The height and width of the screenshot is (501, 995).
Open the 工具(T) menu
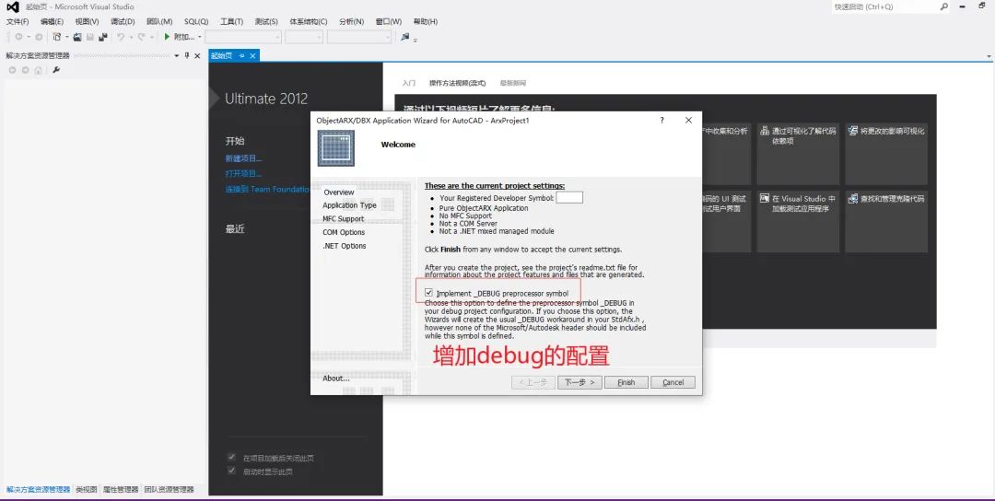coord(231,21)
